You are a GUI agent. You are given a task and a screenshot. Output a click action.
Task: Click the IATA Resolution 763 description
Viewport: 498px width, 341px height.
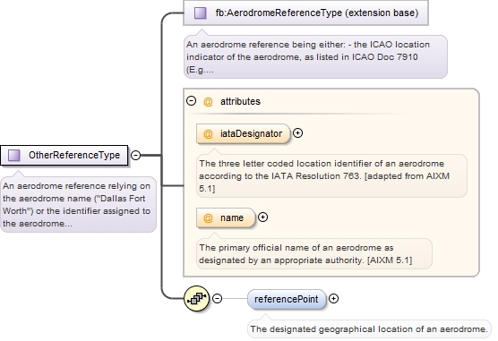coord(331,176)
